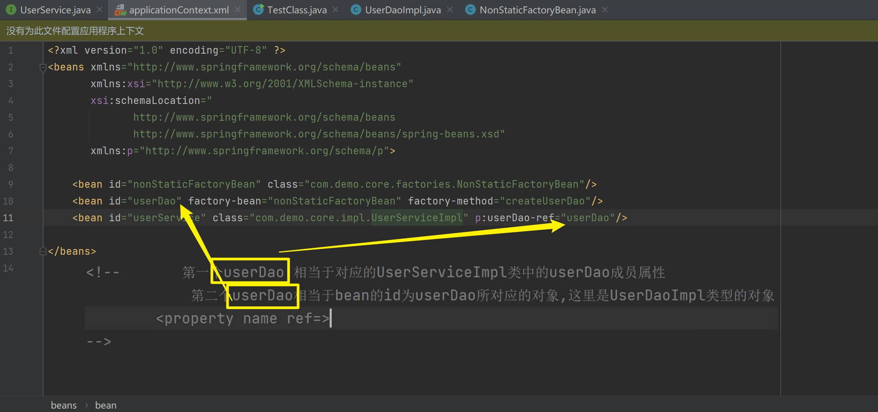The width and height of the screenshot is (878, 412).
Task: Close the UserService.java tab
Action: point(100,10)
